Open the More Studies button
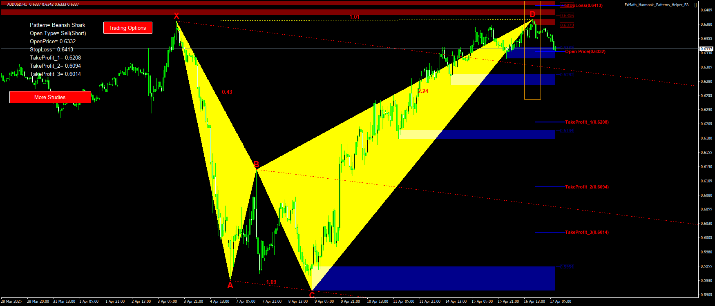Image resolution: width=715 pixels, height=306 pixels. tap(50, 97)
